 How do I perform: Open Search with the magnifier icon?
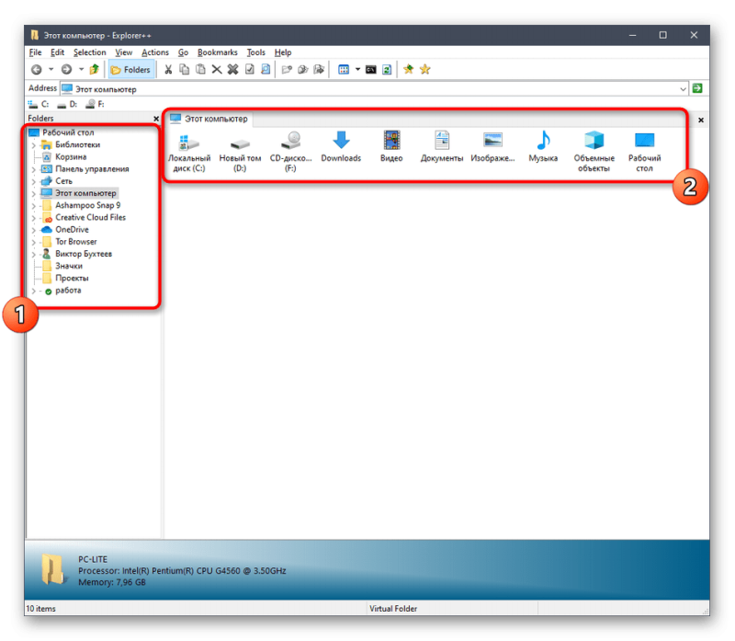[x=266, y=70]
